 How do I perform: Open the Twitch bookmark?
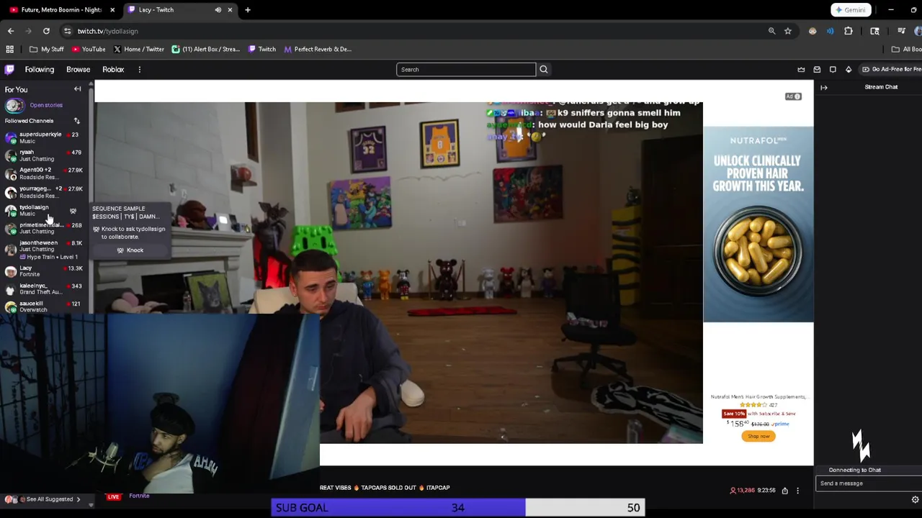262,50
